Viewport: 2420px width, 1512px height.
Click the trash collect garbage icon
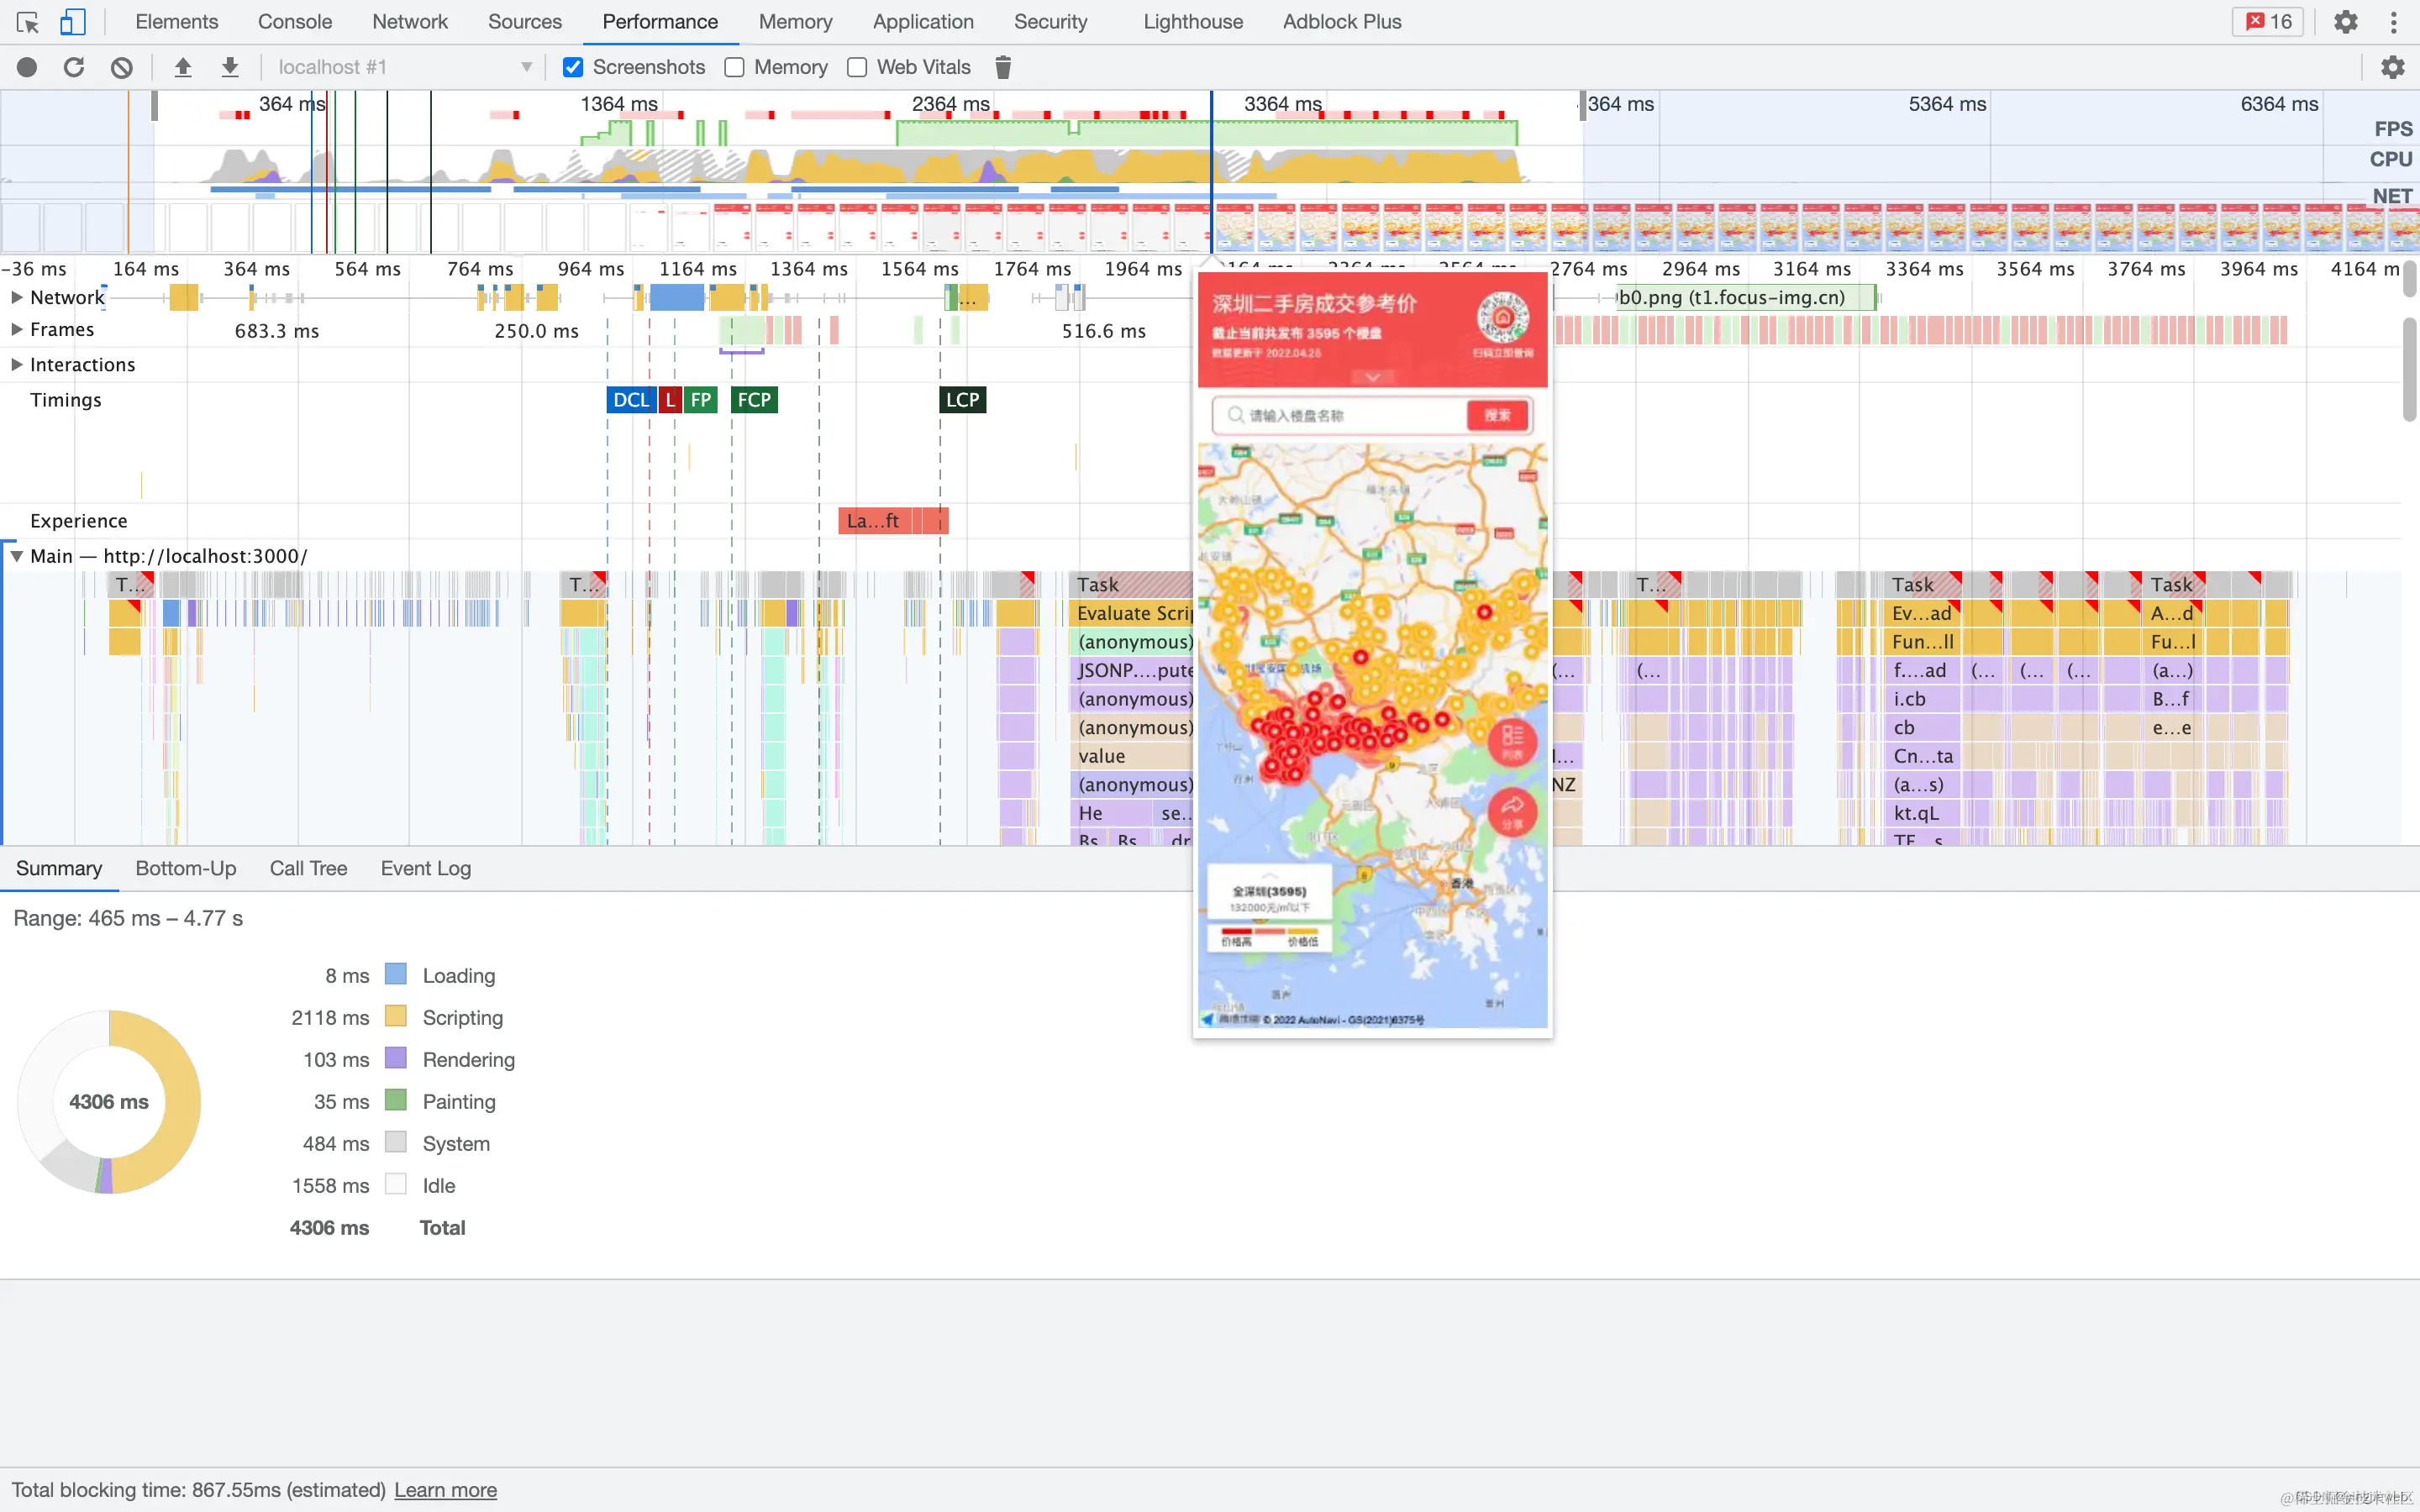(1003, 67)
